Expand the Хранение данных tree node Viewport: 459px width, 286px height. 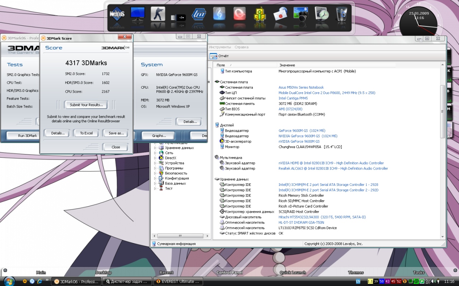coord(155,148)
